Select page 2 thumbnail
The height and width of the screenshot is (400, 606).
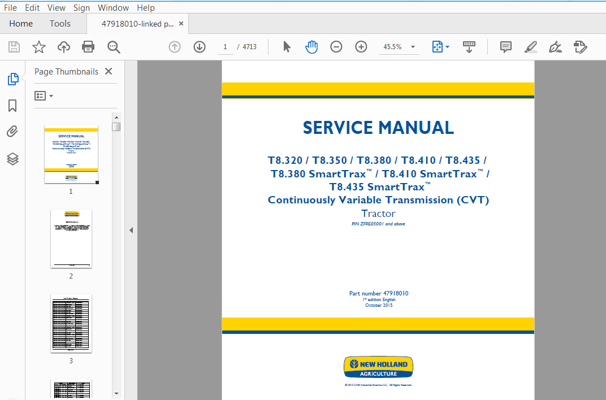pos(71,238)
